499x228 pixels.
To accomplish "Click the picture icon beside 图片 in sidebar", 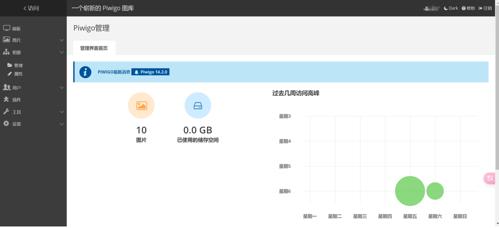I will [7, 40].
